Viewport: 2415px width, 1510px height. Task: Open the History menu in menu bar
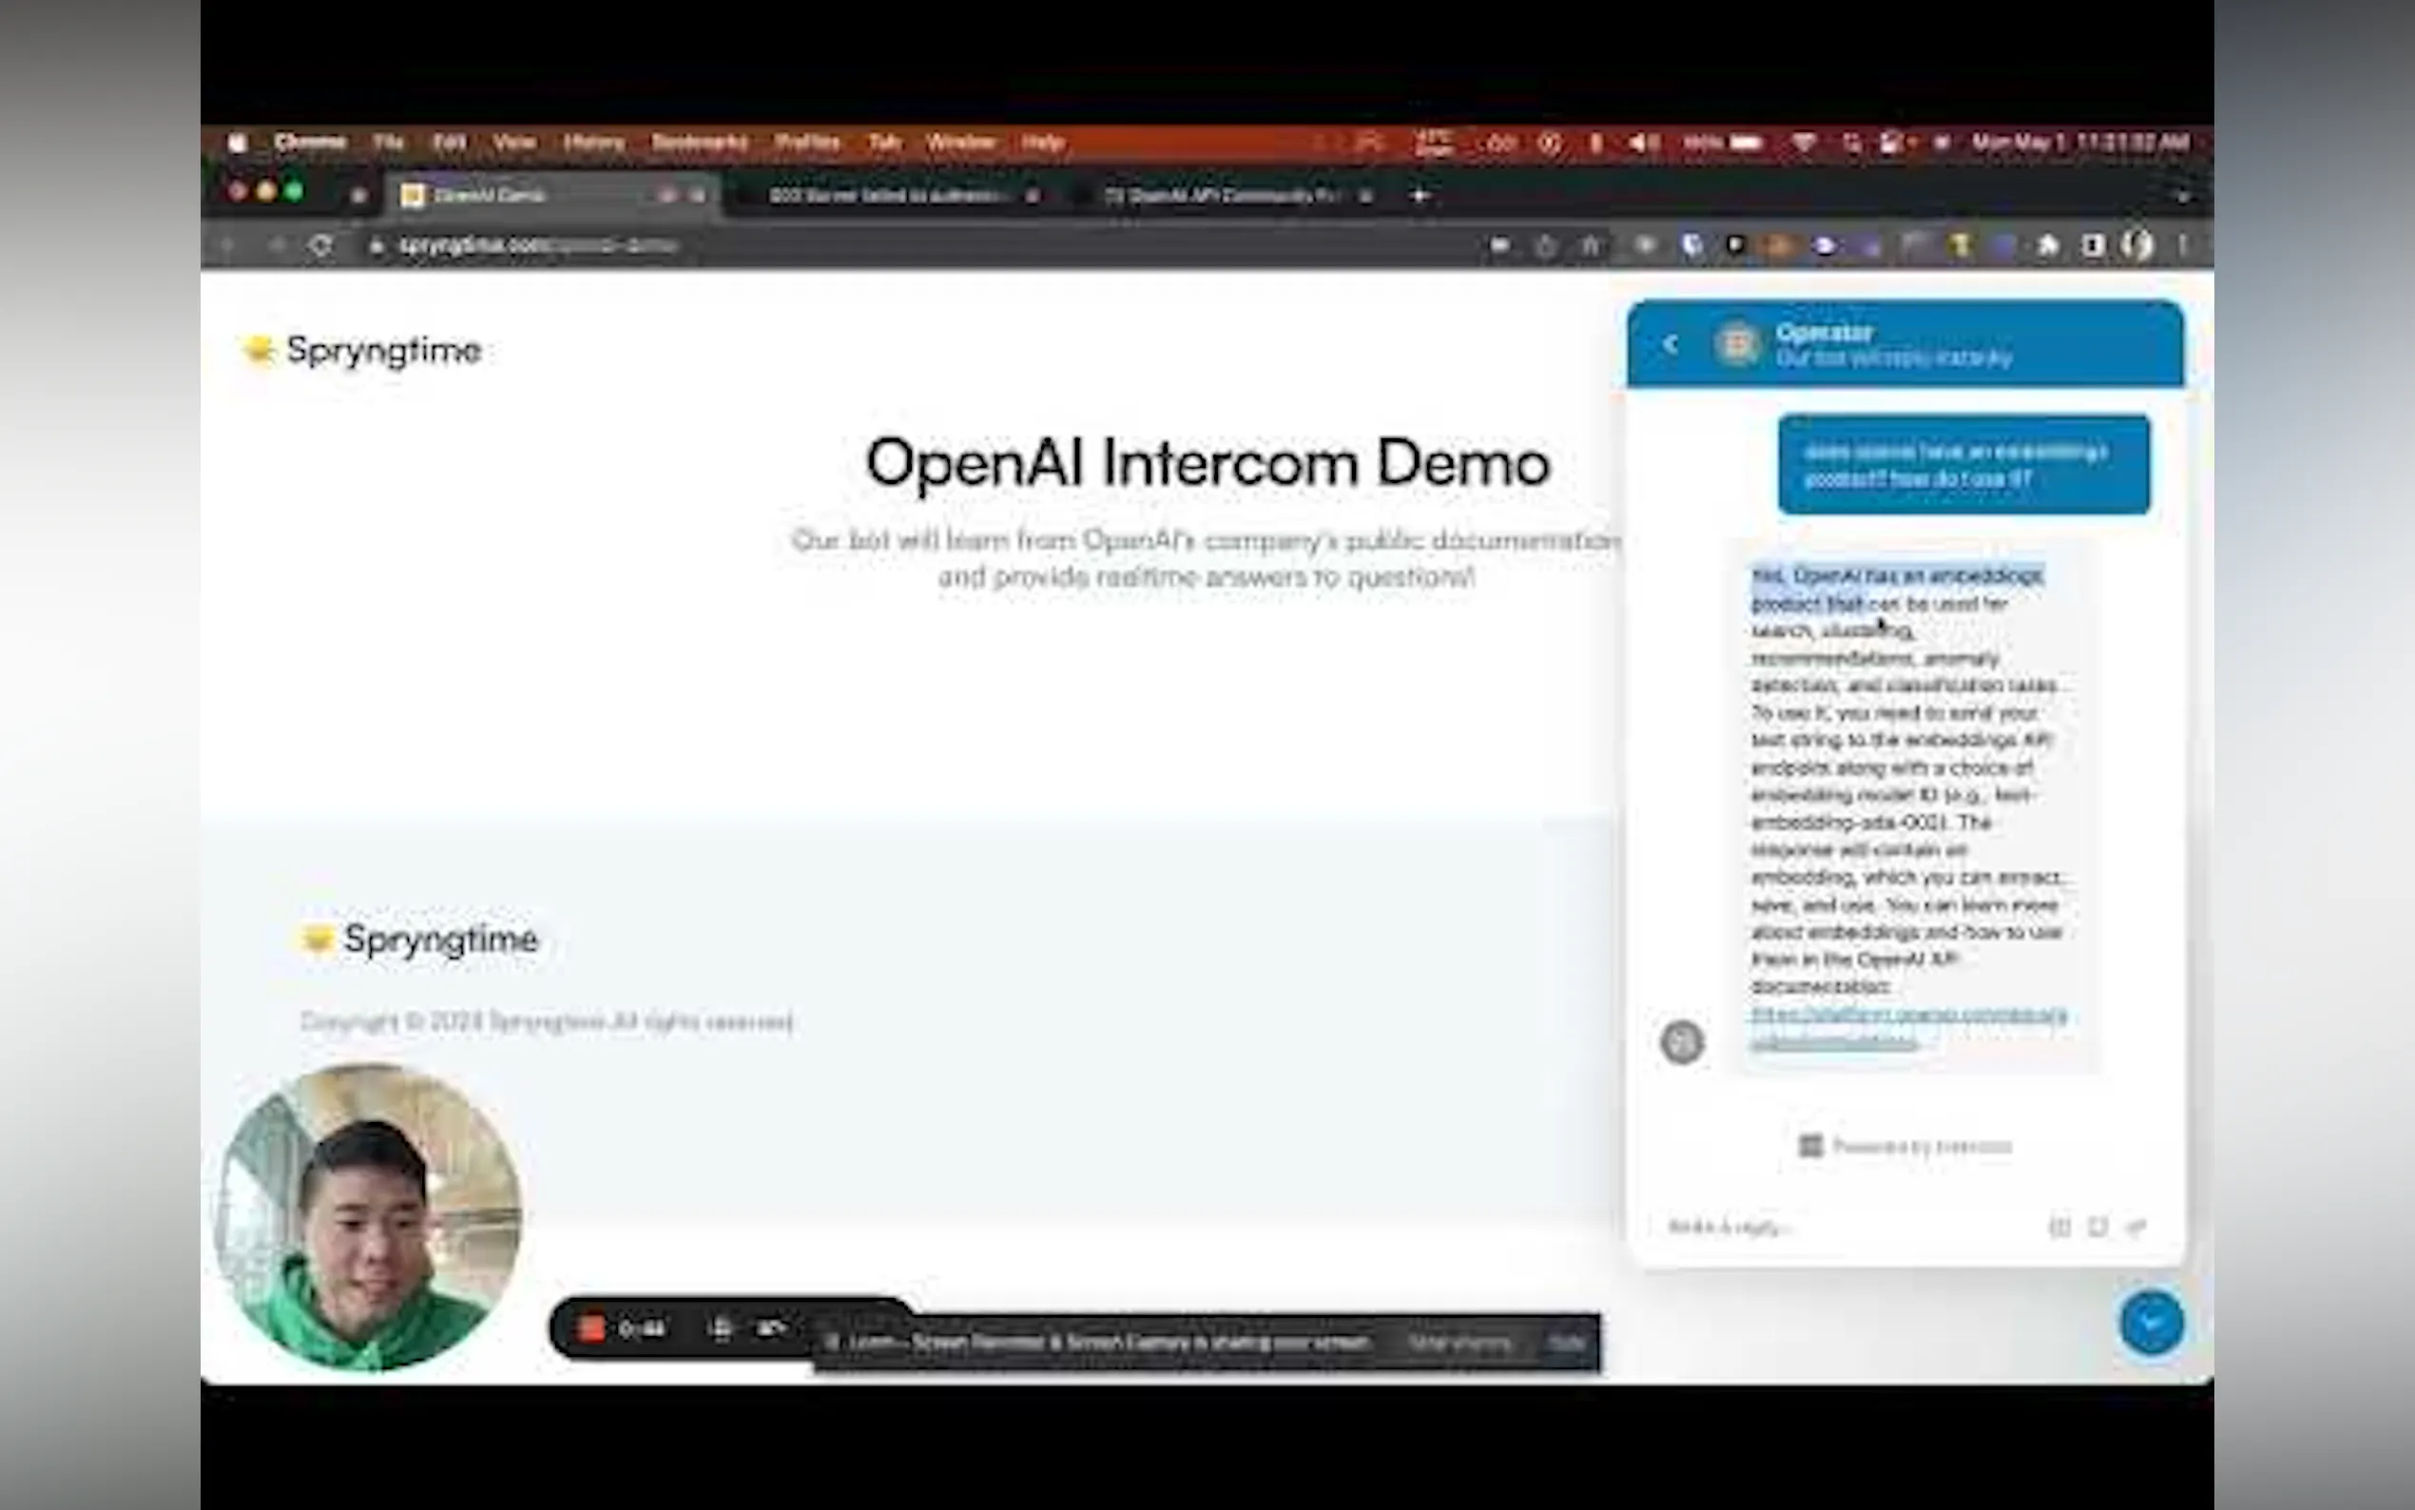coord(593,143)
